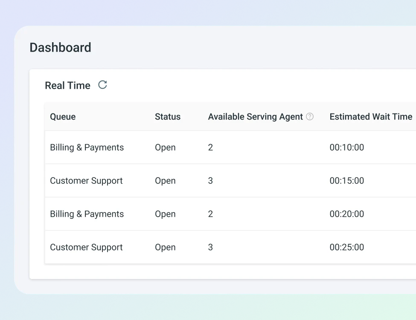Select the Real Time tab label

click(x=67, y=85)
